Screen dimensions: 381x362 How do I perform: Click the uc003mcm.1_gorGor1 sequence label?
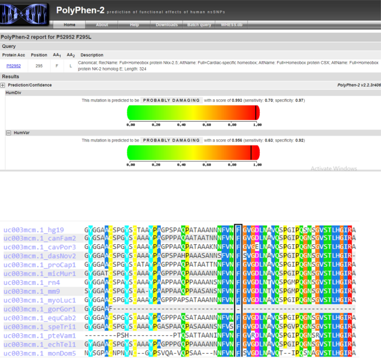click(x=39, y=309)
